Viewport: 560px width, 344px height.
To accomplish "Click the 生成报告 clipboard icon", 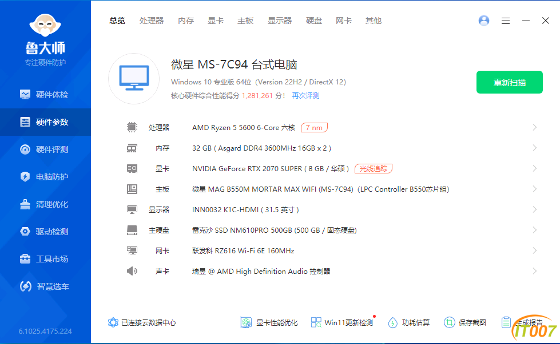I will coord(506,322).
